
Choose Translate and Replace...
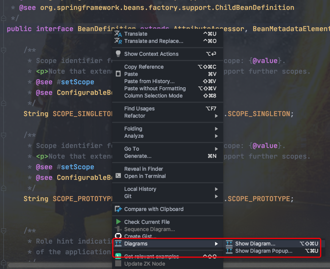point(168,41)
